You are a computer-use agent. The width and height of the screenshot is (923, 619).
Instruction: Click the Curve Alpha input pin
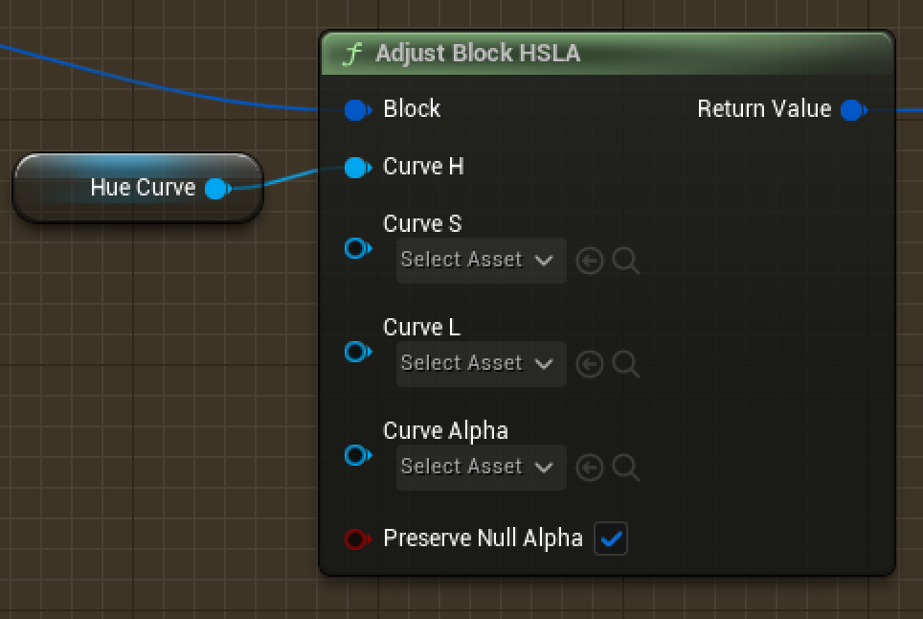355,455
